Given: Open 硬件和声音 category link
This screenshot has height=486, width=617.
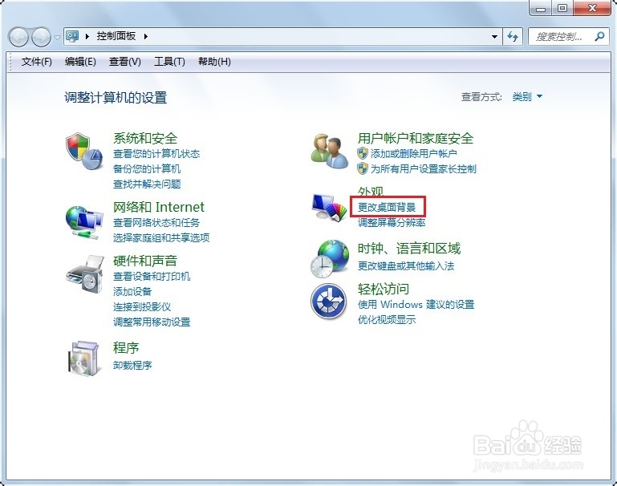Looking at the screenshot, I should pos(145,261).
